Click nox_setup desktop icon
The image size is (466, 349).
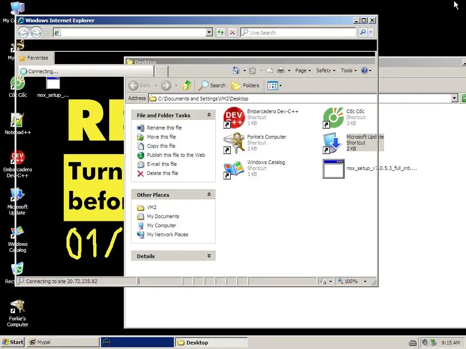coord(53,87)
